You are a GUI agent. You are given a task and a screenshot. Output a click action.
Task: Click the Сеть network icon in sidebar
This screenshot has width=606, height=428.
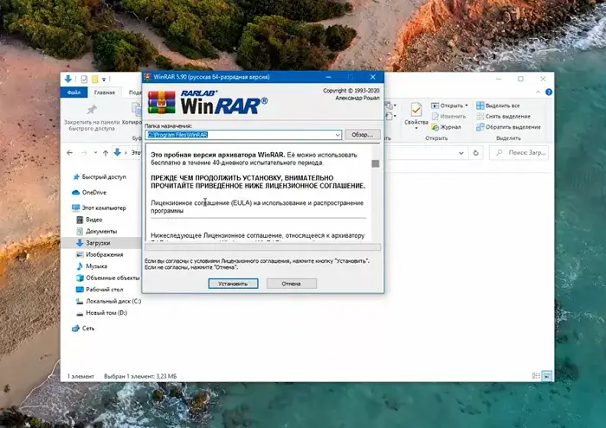pyautogui.click(x=76, y=329)
